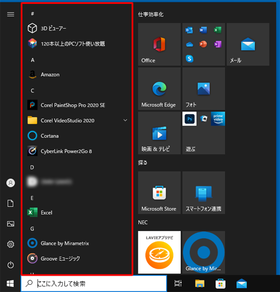Open the Corel VideoStudio 2020 folder icon
Image resolution: width=280 pixels, height=292 pixels.
point(32,120)
